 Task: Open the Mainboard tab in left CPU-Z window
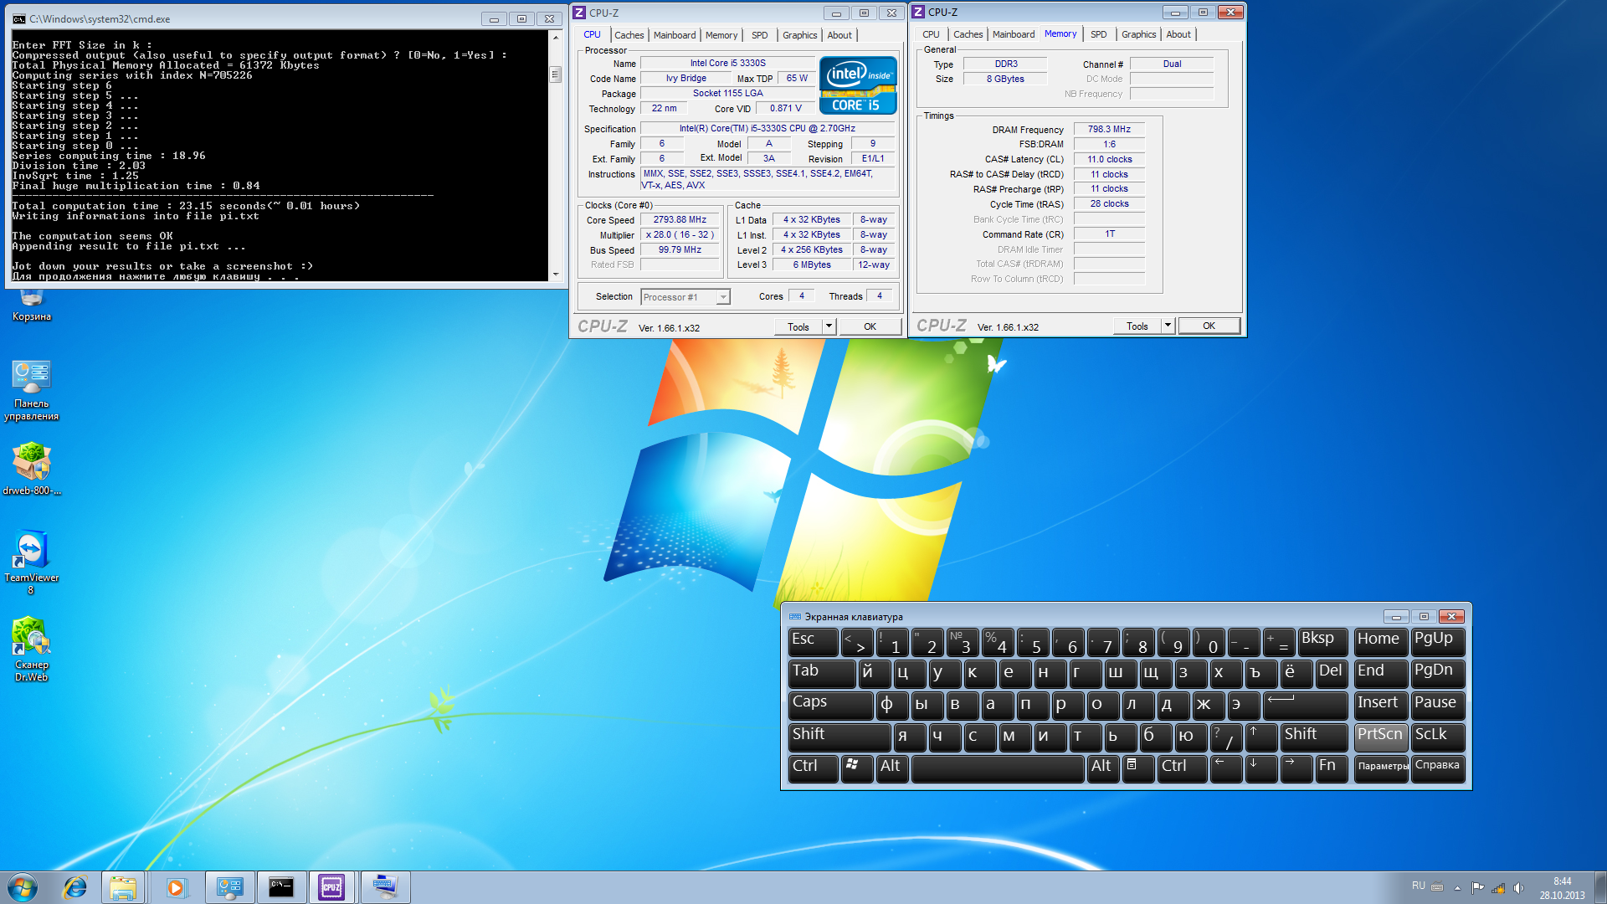[675, 35]
